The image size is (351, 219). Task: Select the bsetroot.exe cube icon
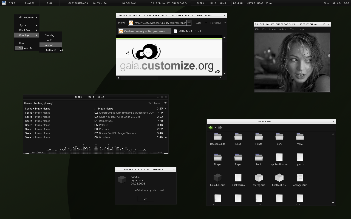279,178
